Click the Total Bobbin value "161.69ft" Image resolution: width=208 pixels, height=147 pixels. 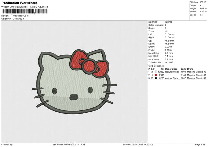pyautogui.click(x=169, y=62)
